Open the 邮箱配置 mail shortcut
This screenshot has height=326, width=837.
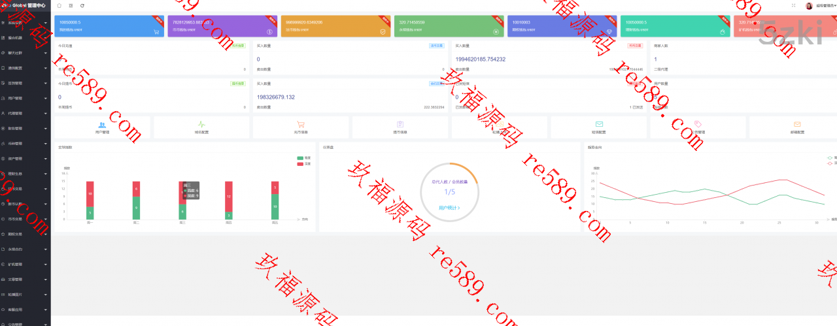(x=796, y=127)
